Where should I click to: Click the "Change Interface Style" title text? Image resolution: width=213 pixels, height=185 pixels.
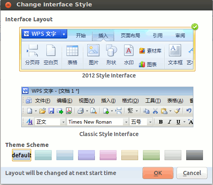pos(54,4)
